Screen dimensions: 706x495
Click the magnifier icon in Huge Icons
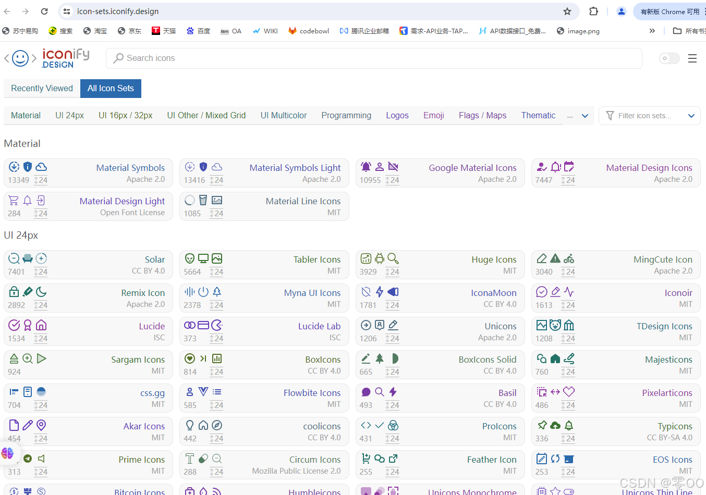pos(393,258)
